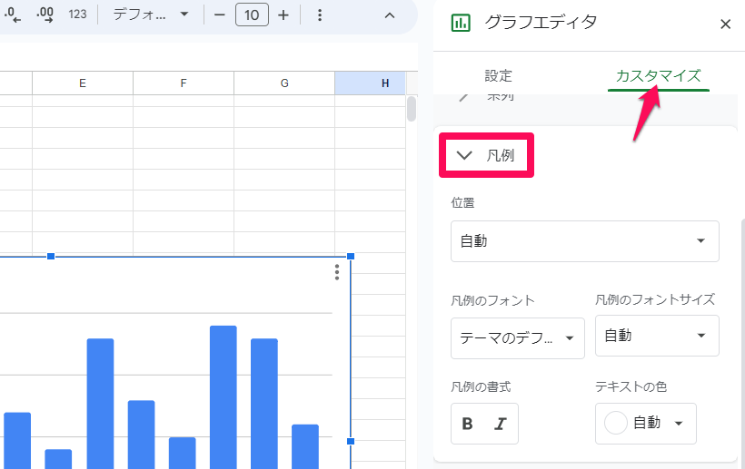This screenshot has height=469, width=745.
Task: Increase font size with plus button
Action: [x=283, y=15]
